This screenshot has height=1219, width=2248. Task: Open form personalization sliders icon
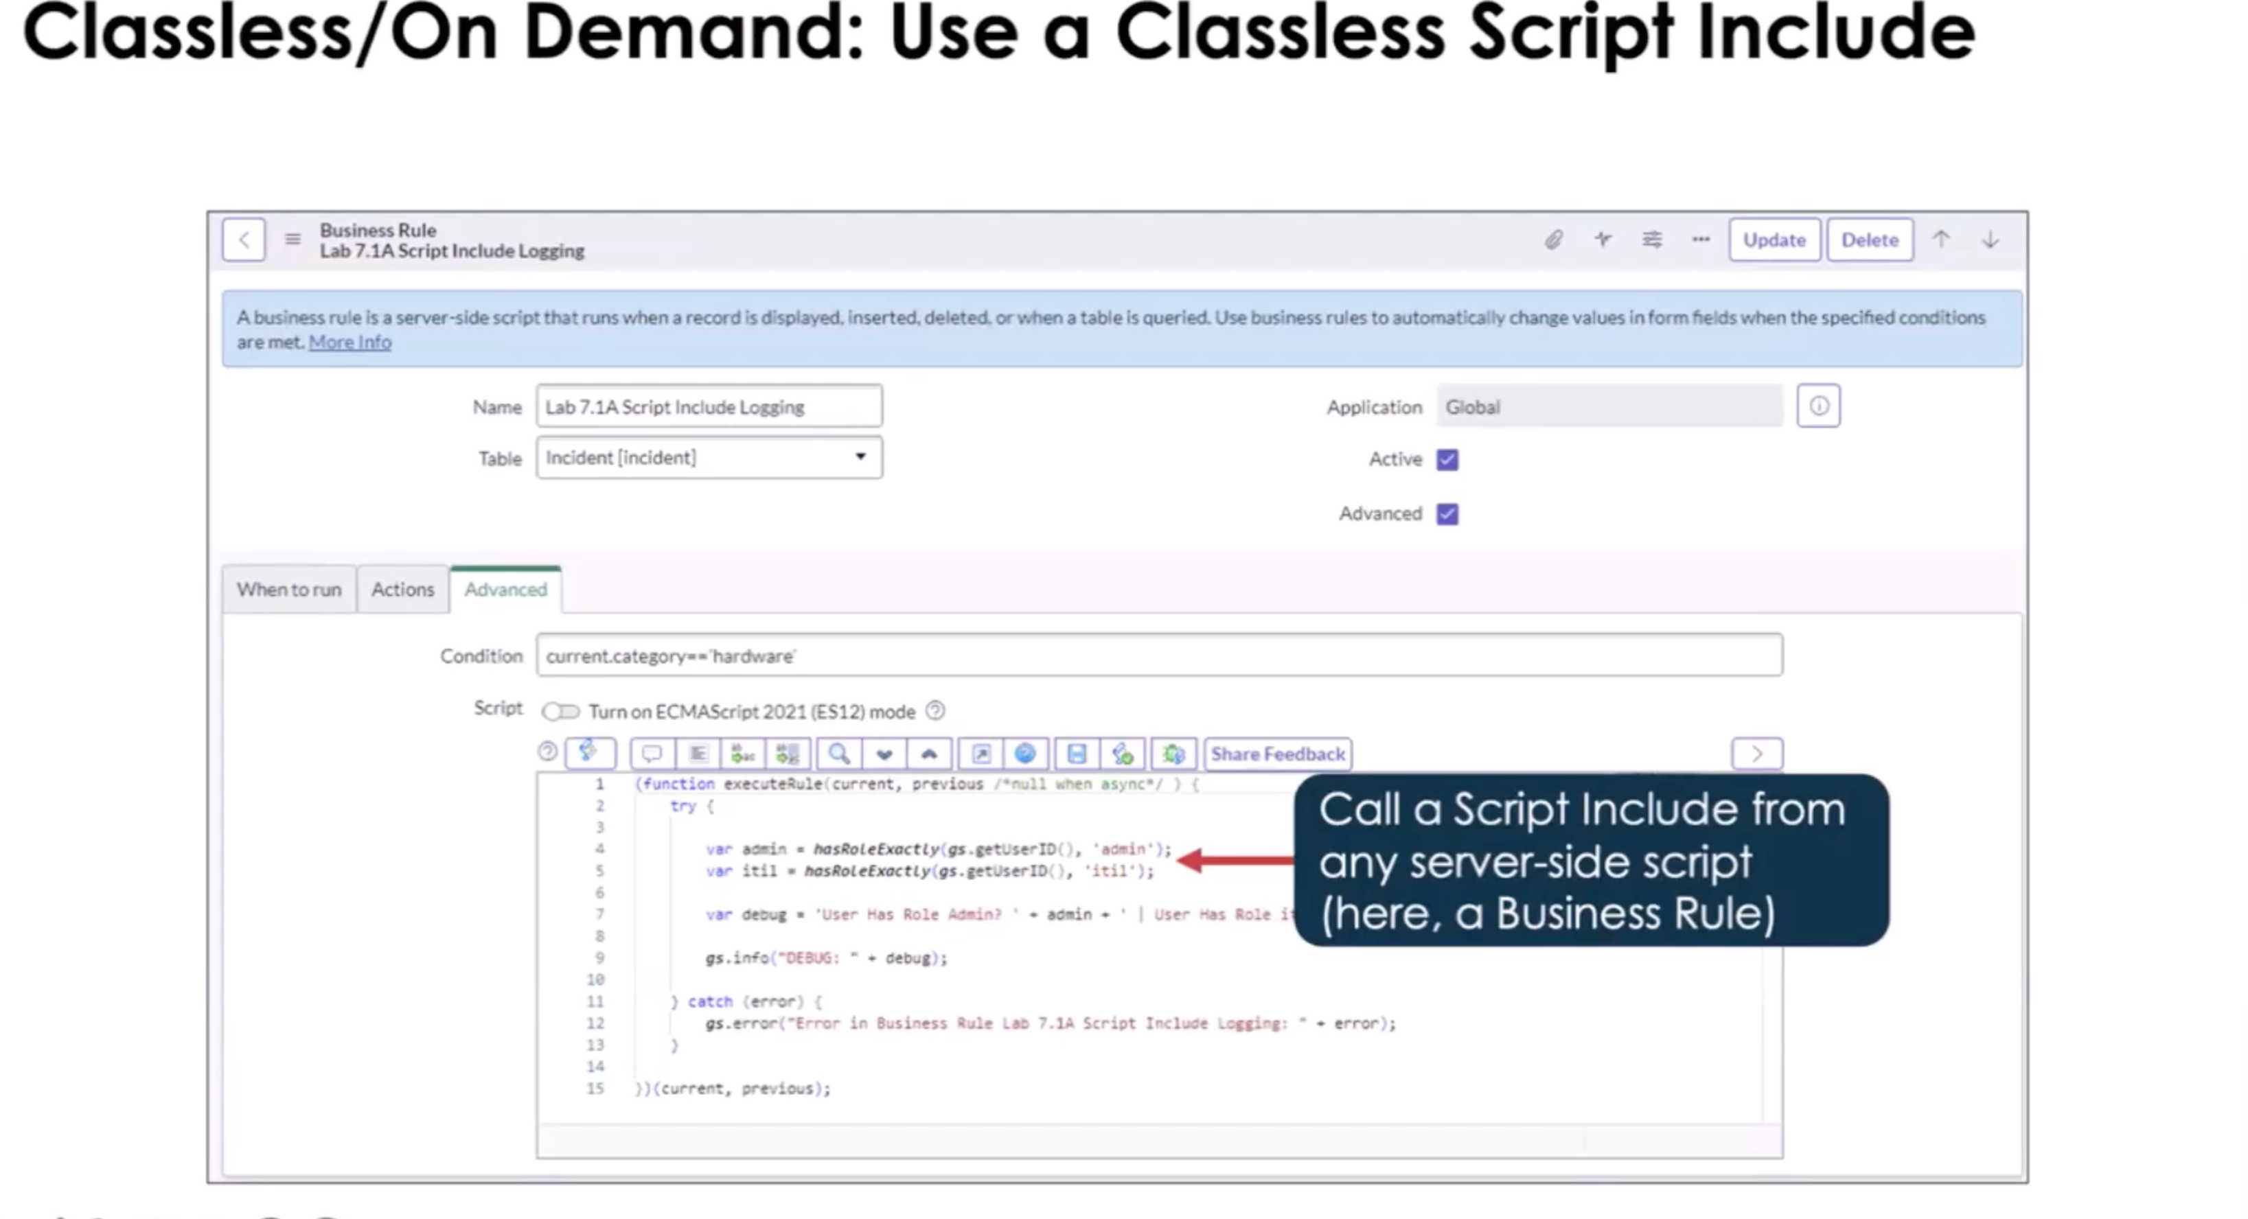click(x=1652, y=239)
